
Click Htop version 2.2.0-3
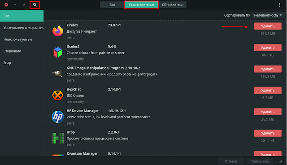[113, 132]
